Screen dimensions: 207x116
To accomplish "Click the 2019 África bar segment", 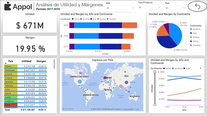I will 72,25.
